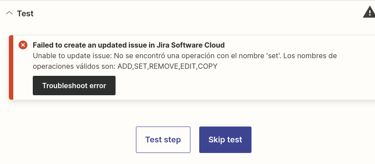Collapse the Test section with the chevron
The height and width of the screenshot is (164, 375).
9,13
